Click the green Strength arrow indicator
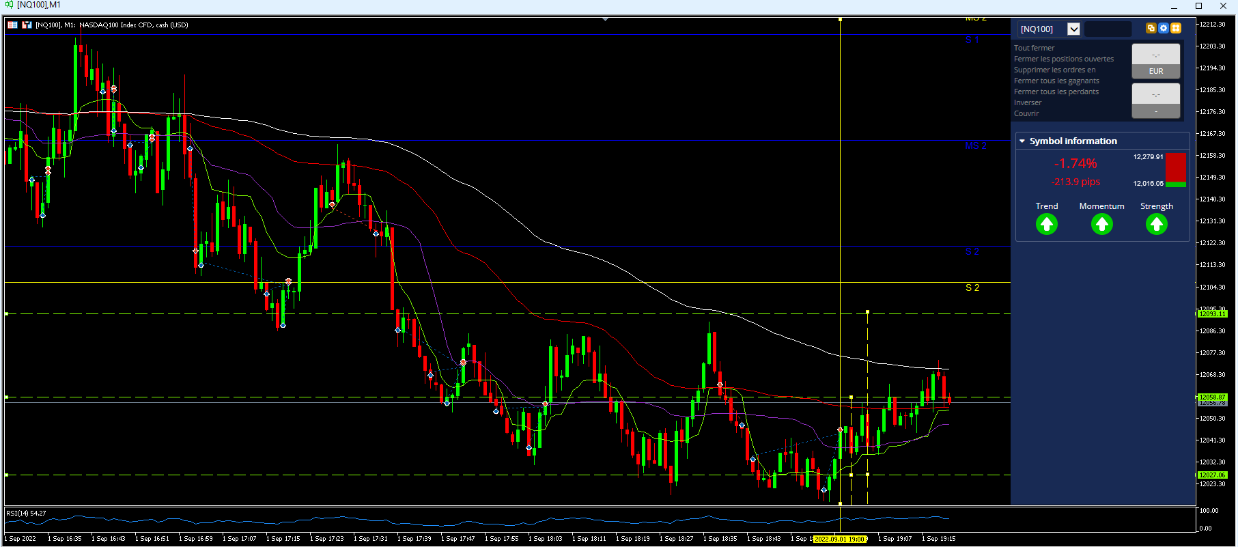 coord(1156,224)
